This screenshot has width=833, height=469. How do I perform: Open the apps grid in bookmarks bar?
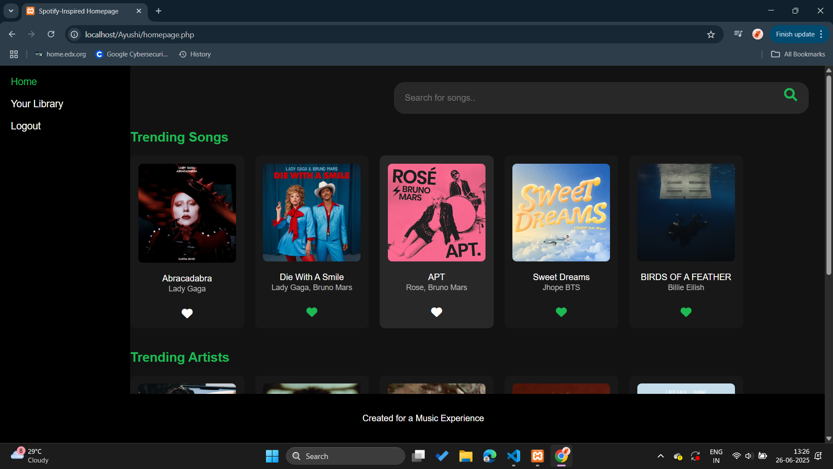pos(14,54)
